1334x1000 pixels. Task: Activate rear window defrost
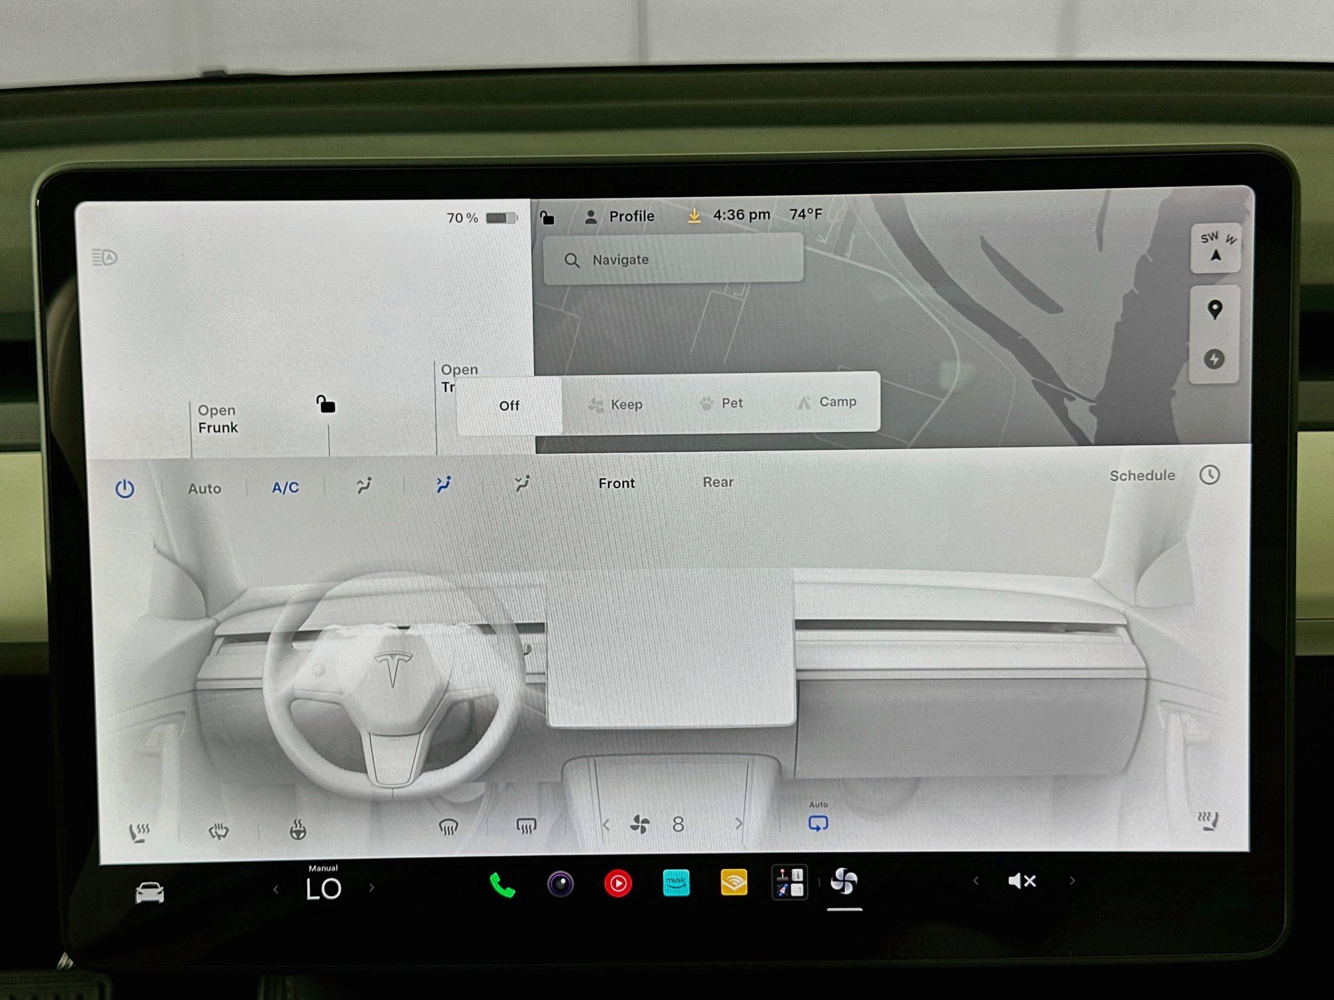point(526,825)
